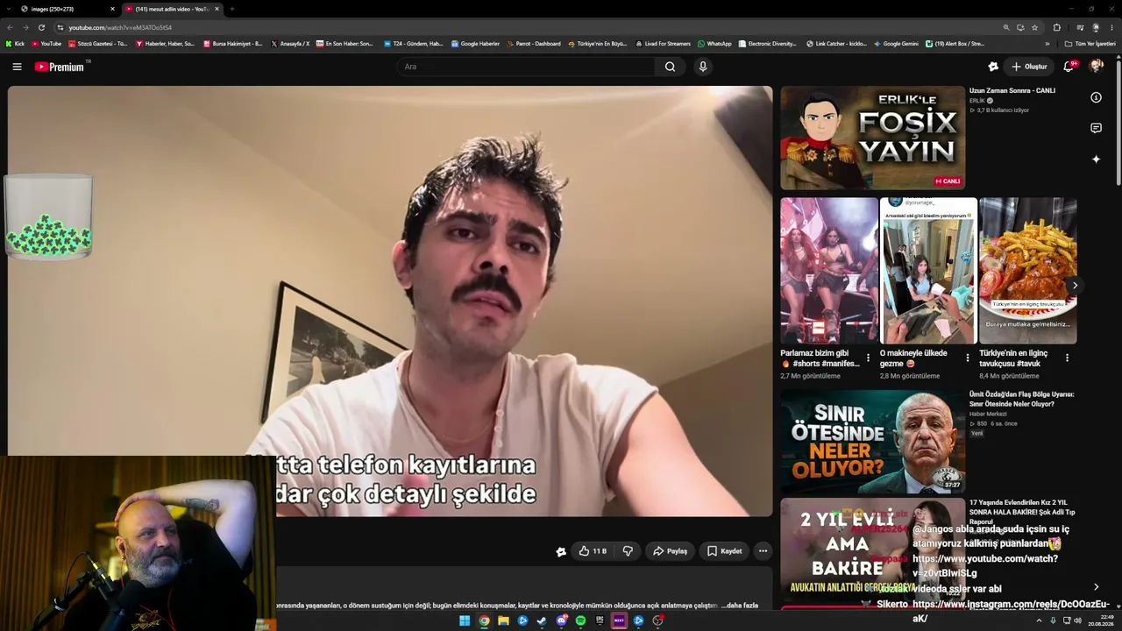Reload the page in Chrome
This screenshot has width=1122, height=631.
tap(41, 27)
